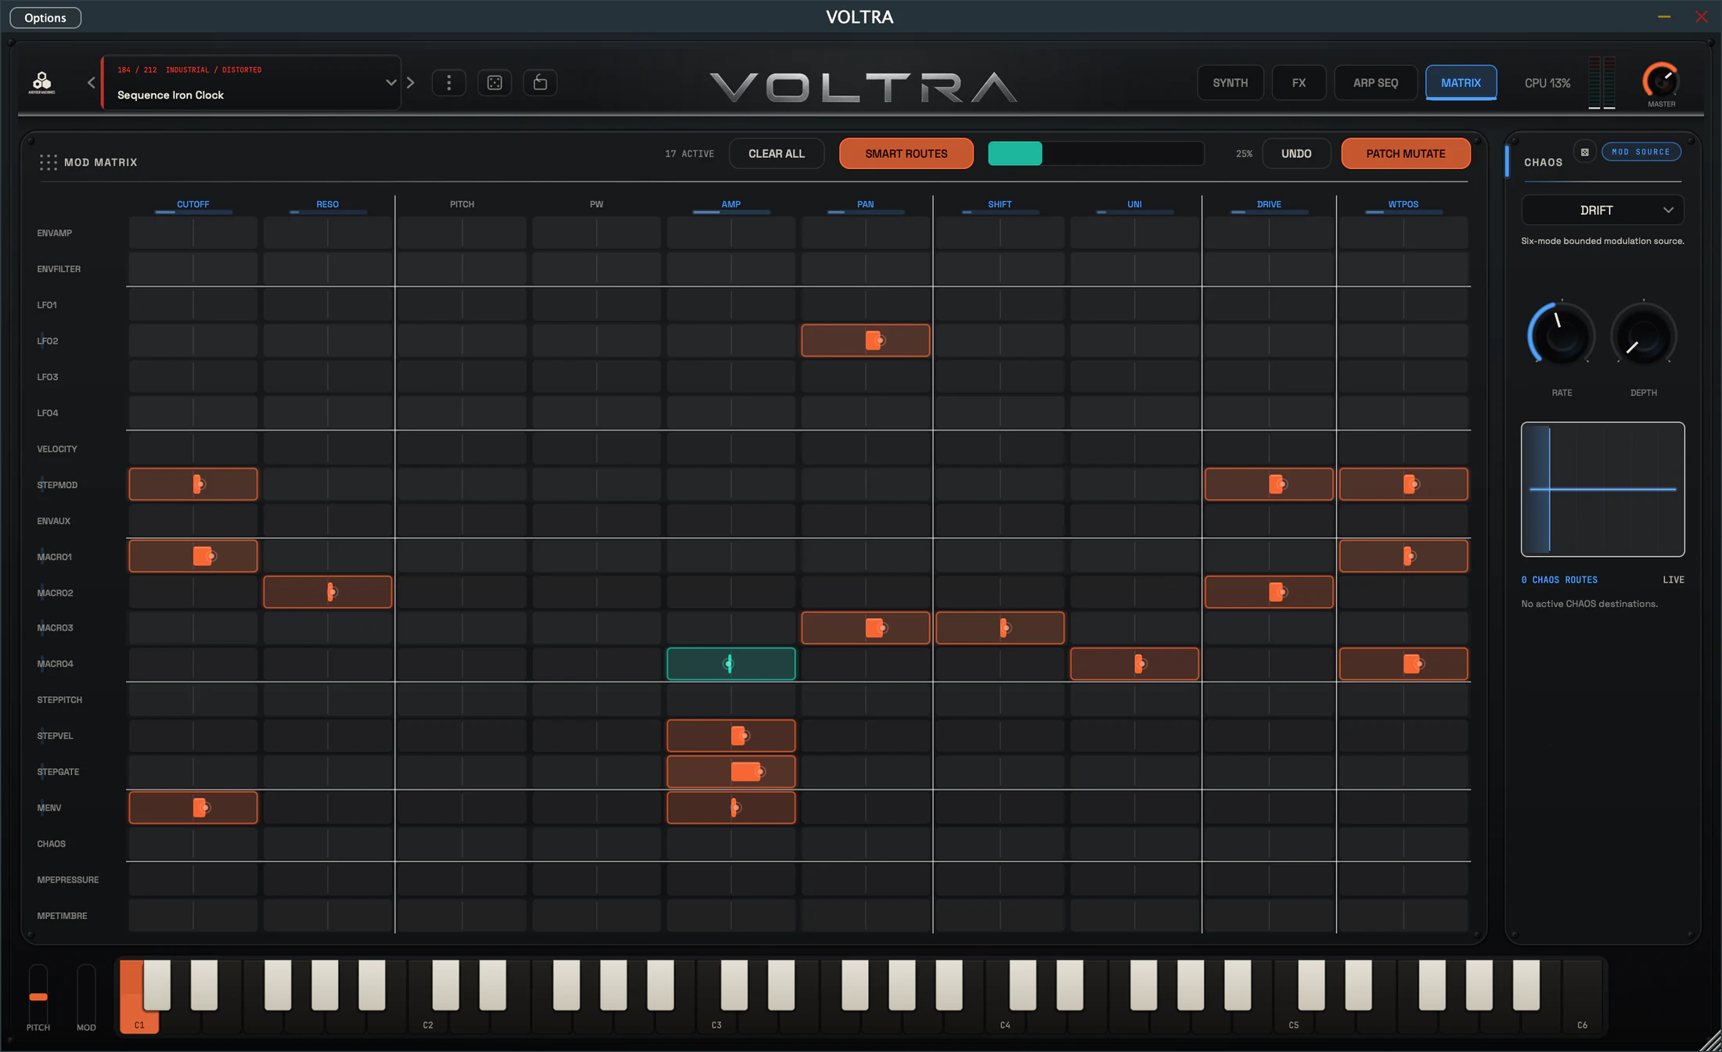Click the MACRO4 to UNI route cell
This screenshot has height=1052, width=1722.
coord(1135,664)
